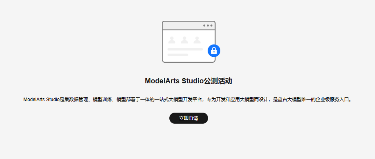This screenshot has height=159, width=375.
Task: Select the third user silhouette icon
Action: (197, 40)
